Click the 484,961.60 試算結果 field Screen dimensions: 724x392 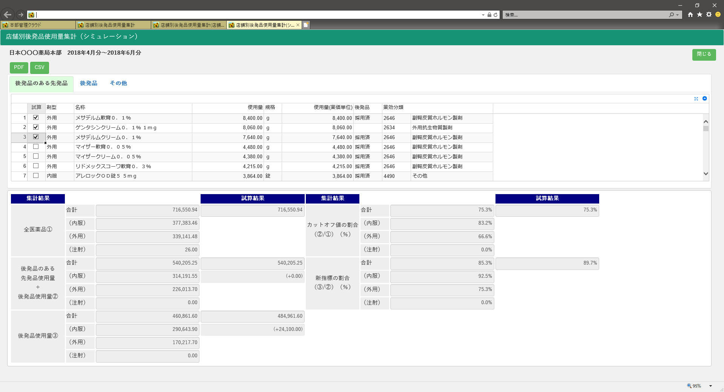(x=253, y=317)
